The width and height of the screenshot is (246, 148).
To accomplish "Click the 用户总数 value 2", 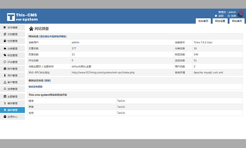I will pos(195,66).
